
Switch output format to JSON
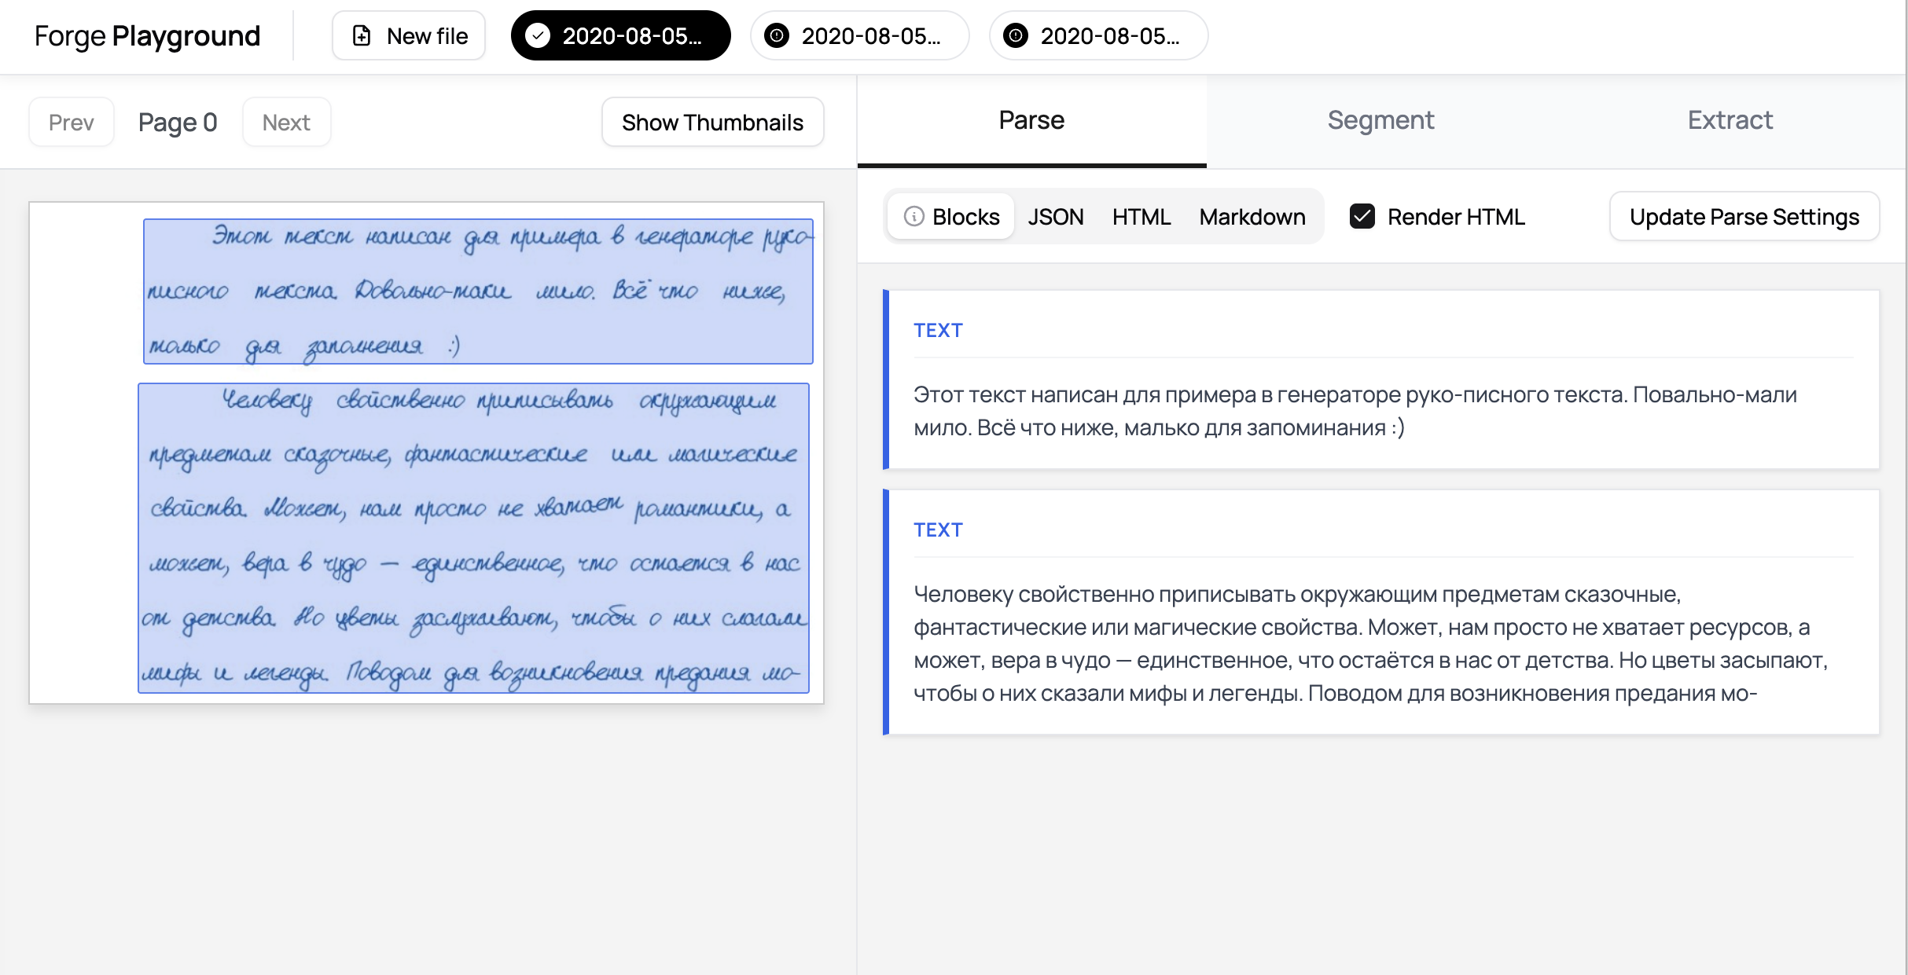pos(1056,217)
